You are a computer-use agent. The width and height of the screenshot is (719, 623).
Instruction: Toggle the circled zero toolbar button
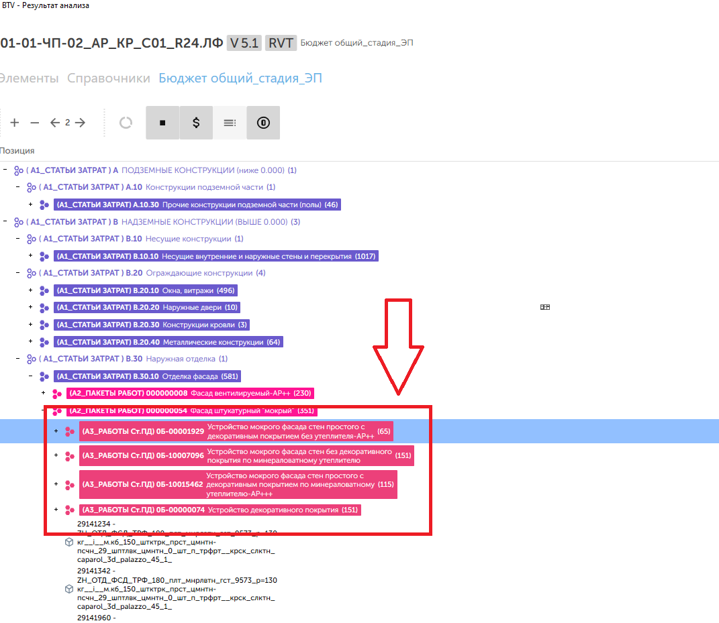pyautogui.click(x=263, y=123)
